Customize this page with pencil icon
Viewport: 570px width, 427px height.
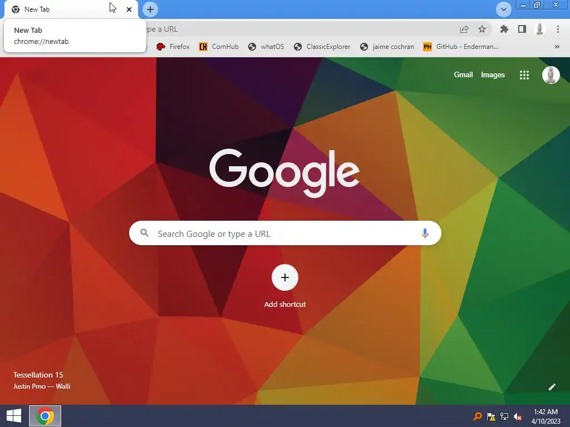click(552, 387)
